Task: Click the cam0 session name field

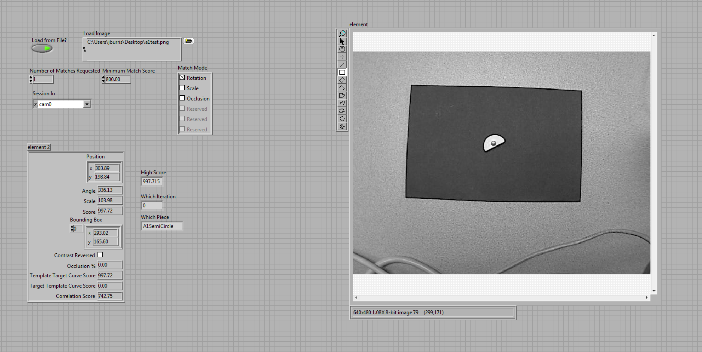Action: coord(61,104)
